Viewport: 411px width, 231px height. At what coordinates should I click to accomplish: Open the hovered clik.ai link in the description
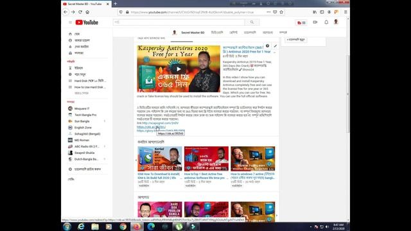click(x=151, y=127)
